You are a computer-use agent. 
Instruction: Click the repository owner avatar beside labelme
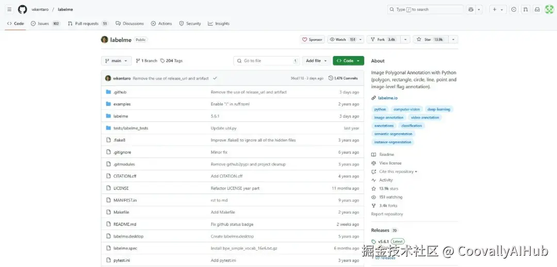pos(104,40)
